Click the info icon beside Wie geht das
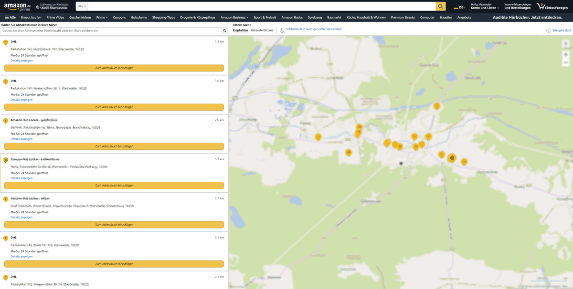573x289 pixels. pyautogui.click(x=549, y=31)
